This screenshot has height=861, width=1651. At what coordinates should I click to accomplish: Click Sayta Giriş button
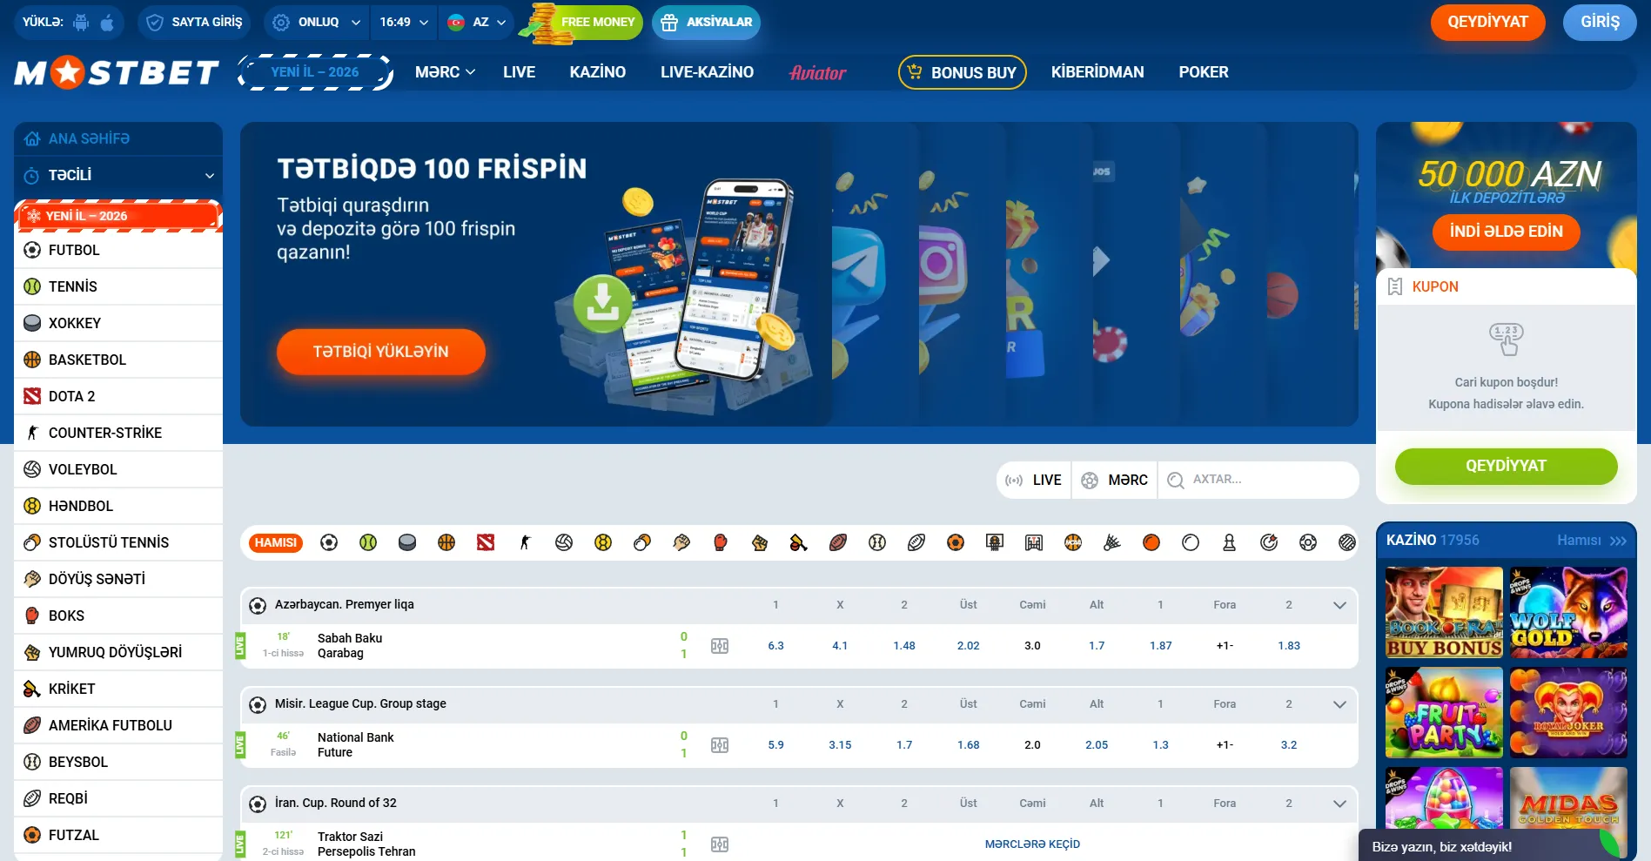point(194,23)
